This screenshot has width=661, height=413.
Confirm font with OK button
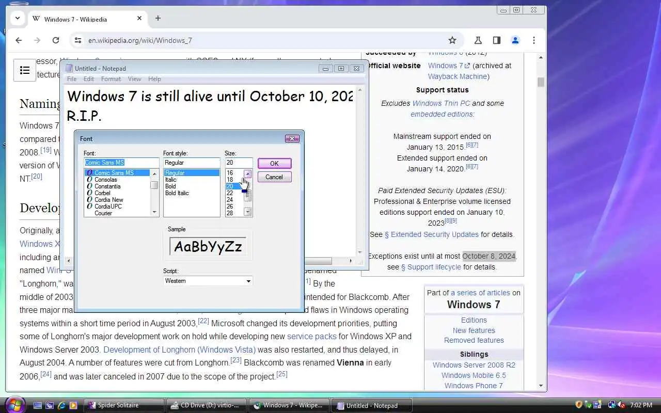click(x=274, y=163)
